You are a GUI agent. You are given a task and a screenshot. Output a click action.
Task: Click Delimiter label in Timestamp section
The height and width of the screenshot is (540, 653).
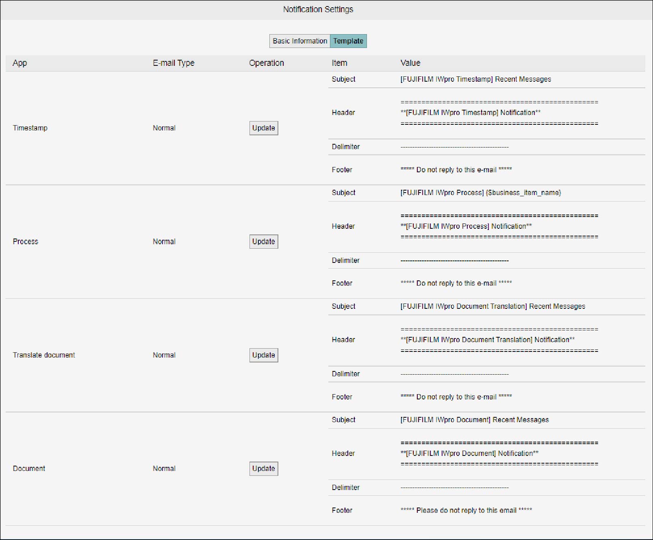coord(346,147)
